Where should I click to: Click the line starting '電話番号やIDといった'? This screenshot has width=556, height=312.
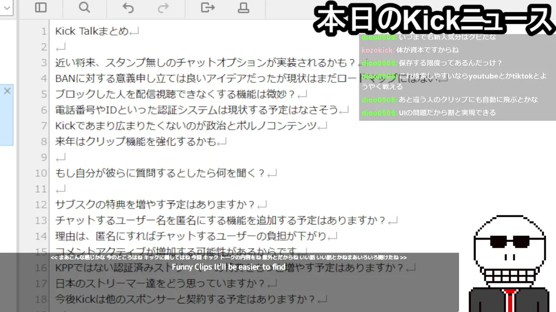pyautogui.click(x=196, y=110)
